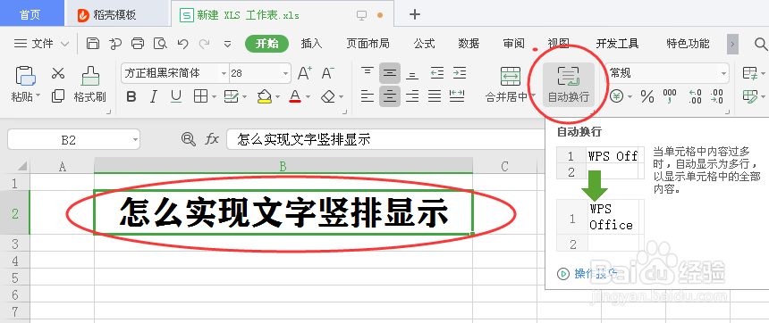Apply percent style format

click(x=647, y=96)
